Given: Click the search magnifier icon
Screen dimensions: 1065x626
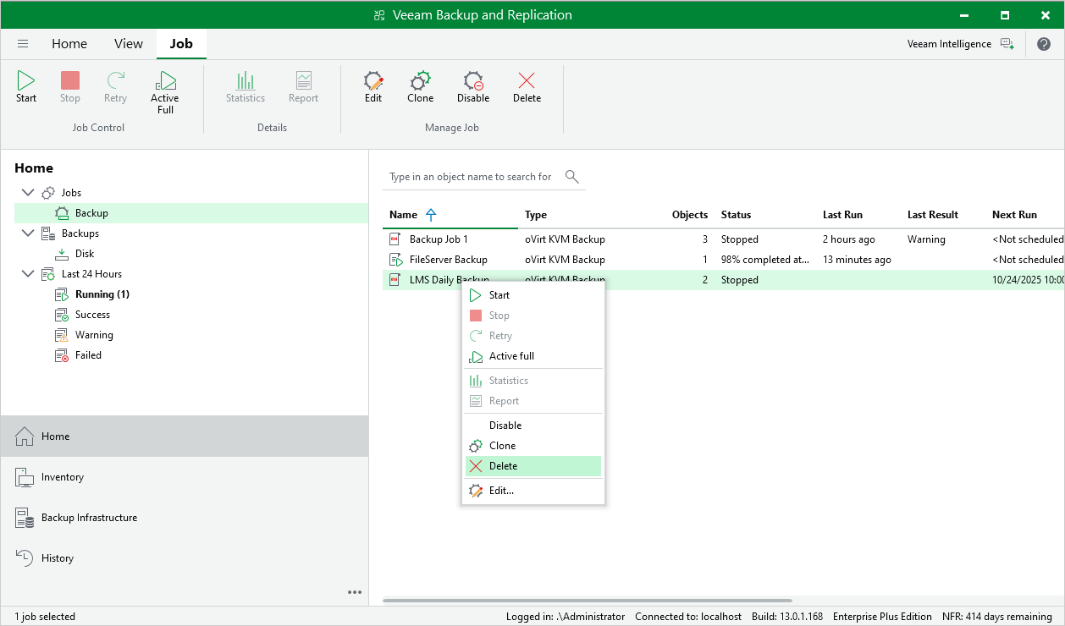Looking at the screenshot, I should [572, 177].
